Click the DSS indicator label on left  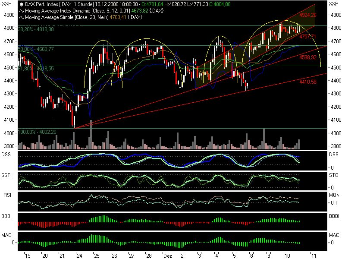pos(6,155)
